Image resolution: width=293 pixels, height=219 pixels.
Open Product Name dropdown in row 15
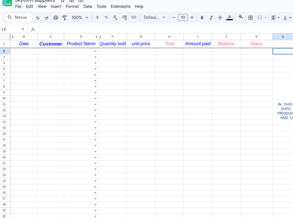coord(95,128)
